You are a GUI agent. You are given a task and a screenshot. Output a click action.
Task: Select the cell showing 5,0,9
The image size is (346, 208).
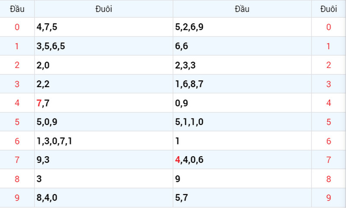click(x=104, y=122)
